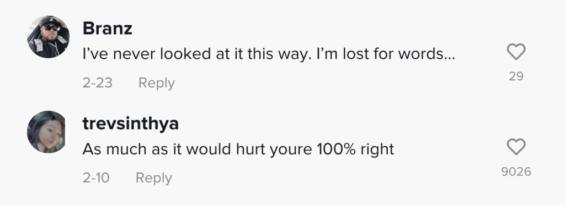Screen dimensions: 565x205
Task: Open the avatar of the dark-haired woman
Action: tap(49, 132)
